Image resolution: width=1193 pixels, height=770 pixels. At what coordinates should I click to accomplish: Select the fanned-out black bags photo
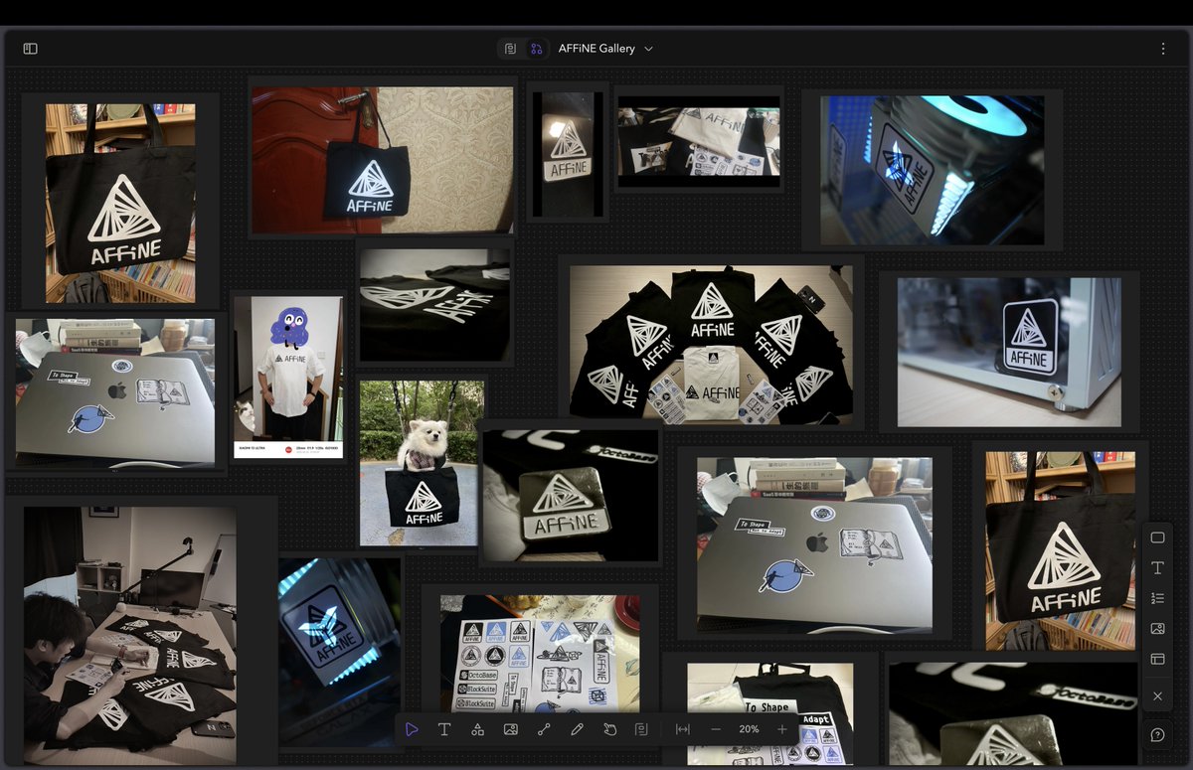click(711, 345)
